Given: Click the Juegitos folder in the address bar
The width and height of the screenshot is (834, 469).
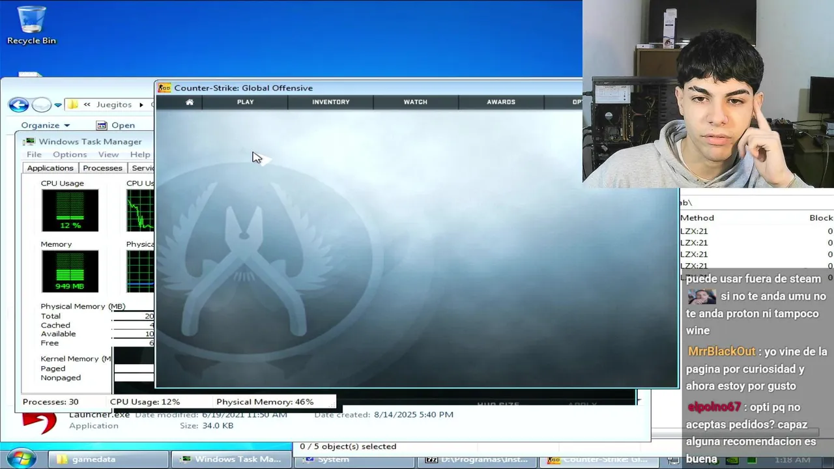Looking at the screenshot, I should [114, 104].
